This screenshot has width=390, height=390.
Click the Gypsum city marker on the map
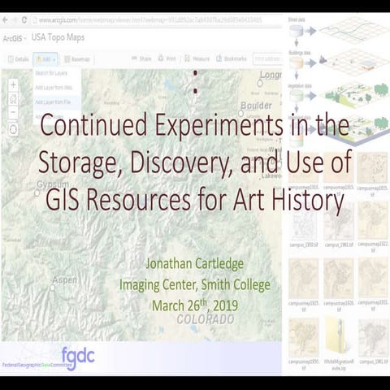(x=37, y=193)
